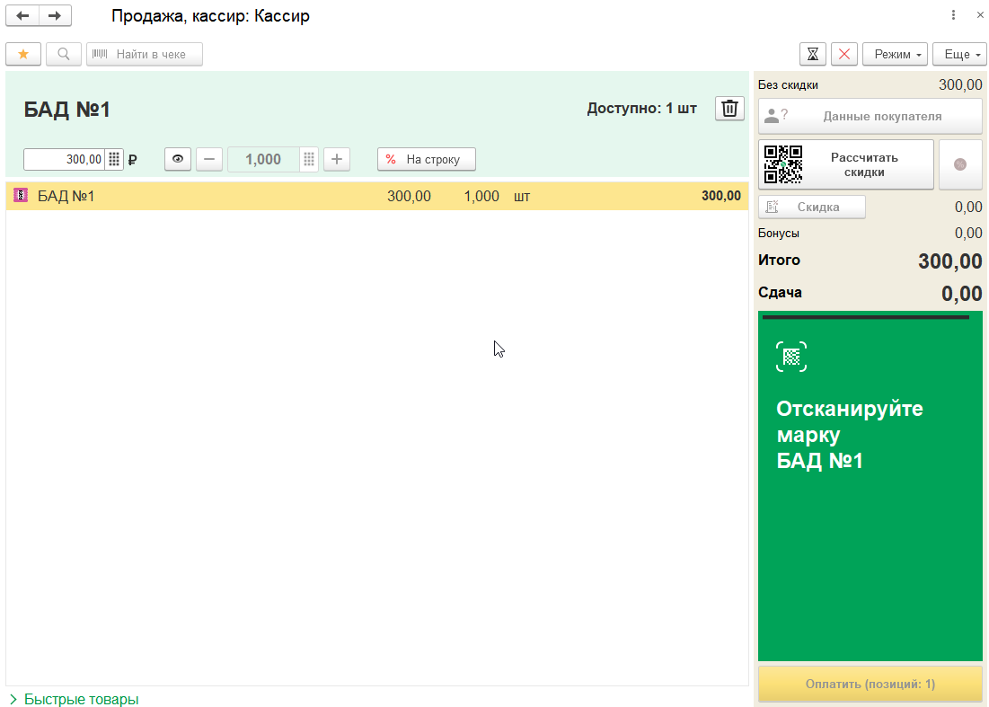Click the marked goods icon in БАД №1 row
Screen dimensions: 989x707
pos(21,196)
